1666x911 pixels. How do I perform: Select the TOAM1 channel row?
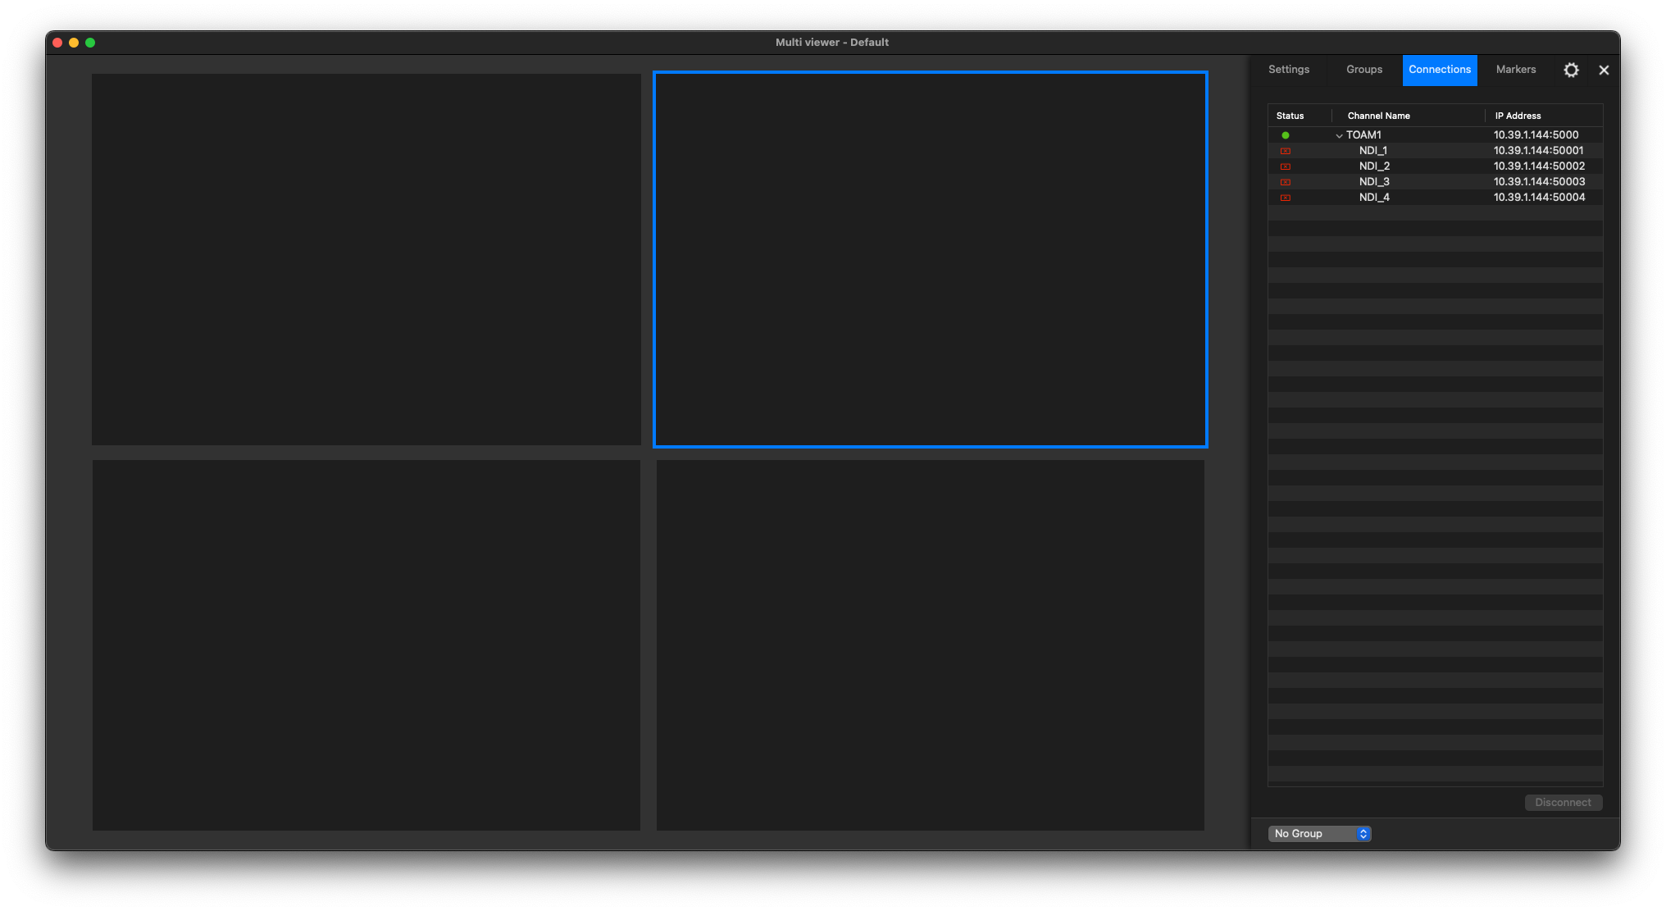[1435, 135]
